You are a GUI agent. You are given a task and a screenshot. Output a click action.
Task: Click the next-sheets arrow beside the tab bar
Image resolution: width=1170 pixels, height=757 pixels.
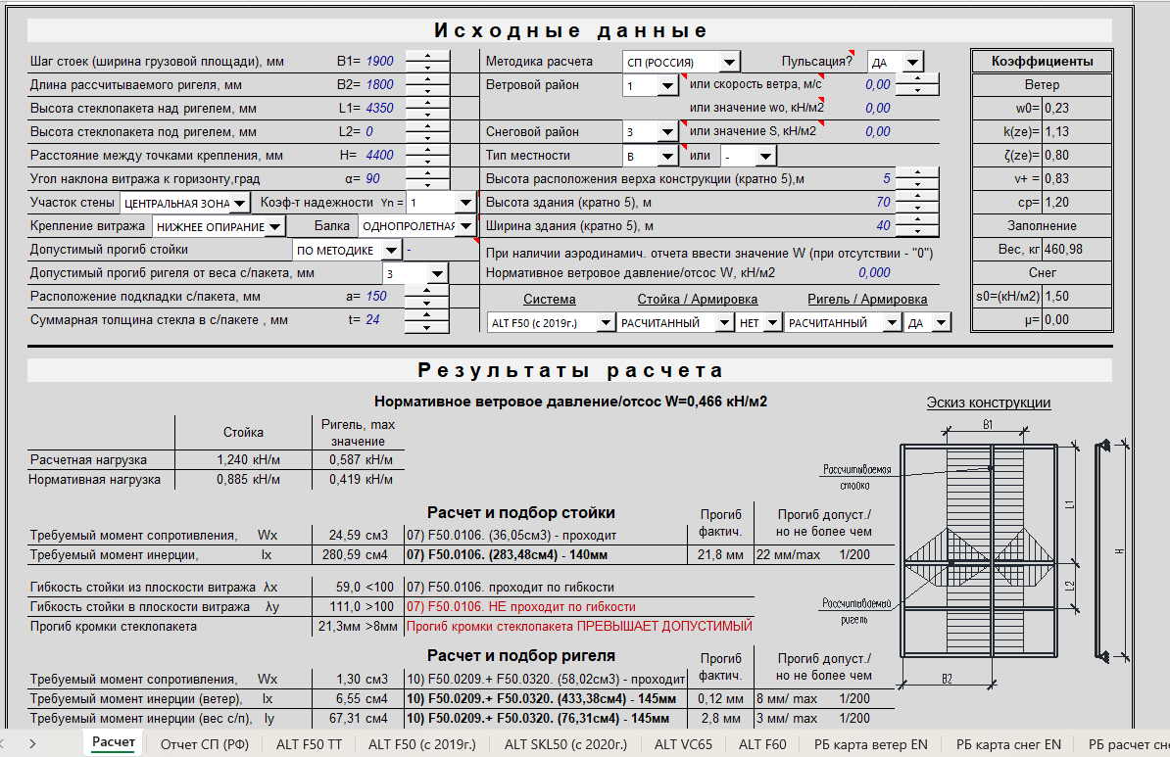(32, 743)
